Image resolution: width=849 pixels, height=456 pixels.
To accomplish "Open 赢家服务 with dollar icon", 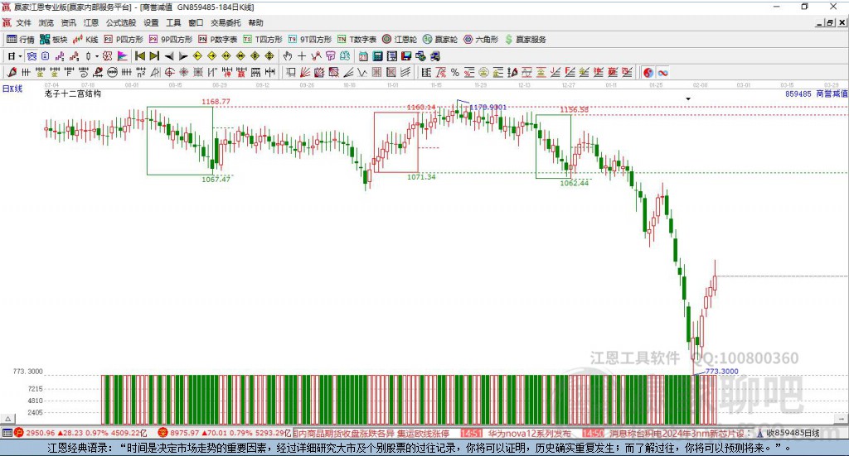I will coord(526,40).
